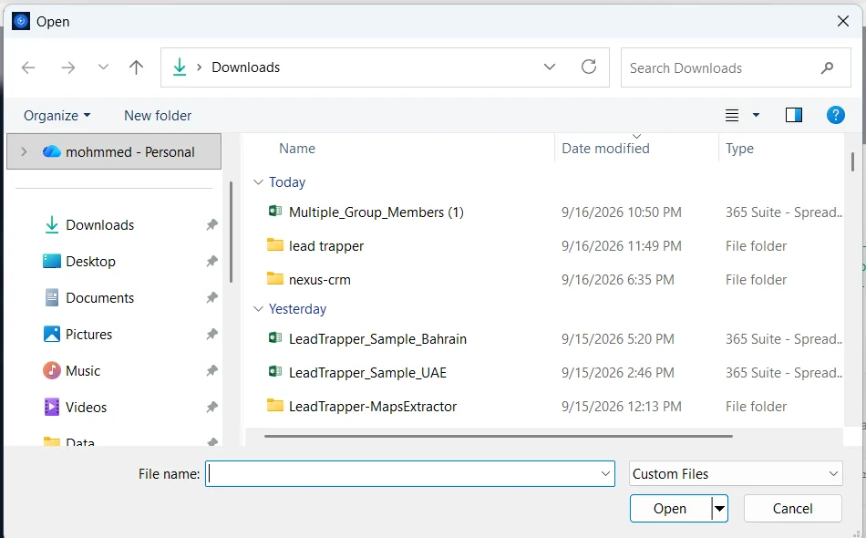This screenshot has width=866, height=538.
Task: Select Multiple_Group_Members (1) file
Action: click(376, 212)
